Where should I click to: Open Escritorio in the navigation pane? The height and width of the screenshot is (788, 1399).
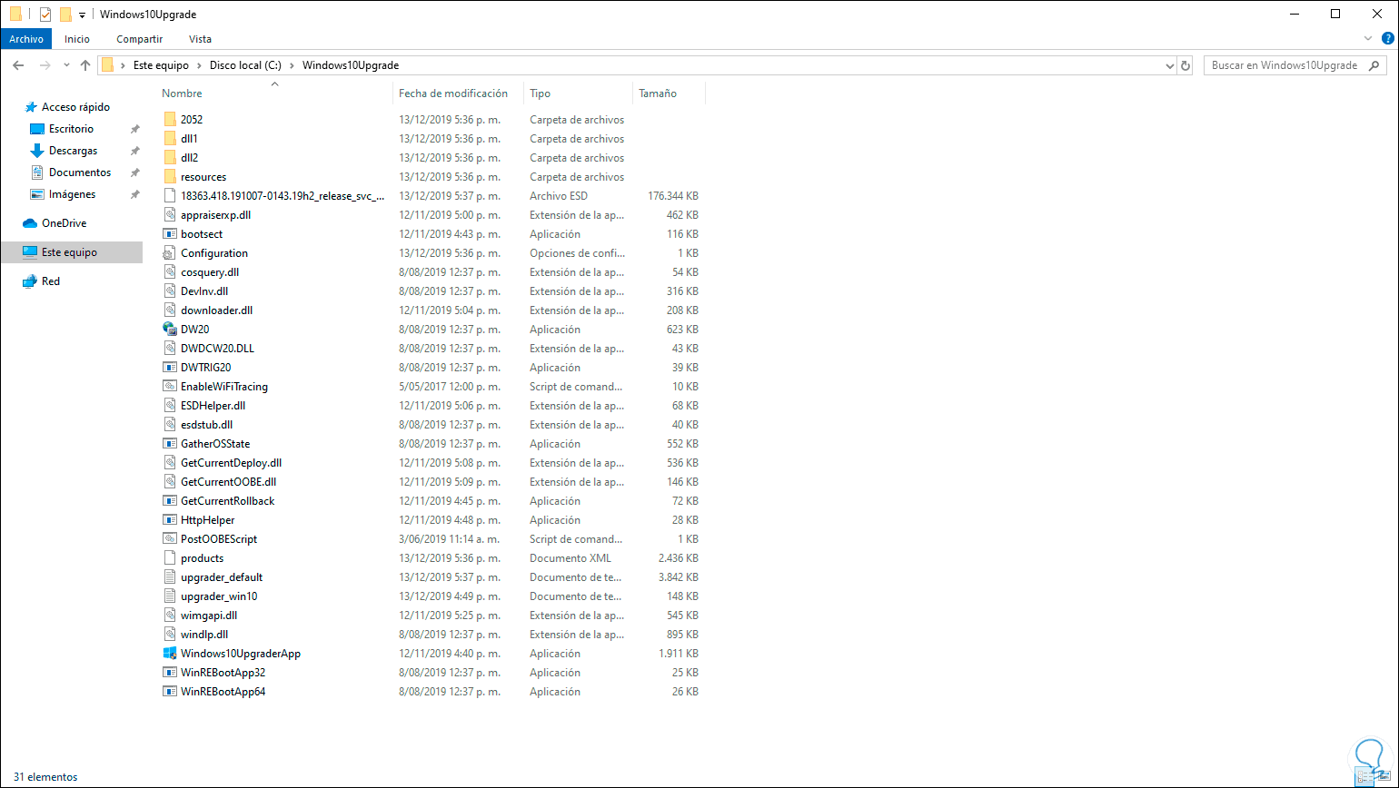[x=71, y=129]
